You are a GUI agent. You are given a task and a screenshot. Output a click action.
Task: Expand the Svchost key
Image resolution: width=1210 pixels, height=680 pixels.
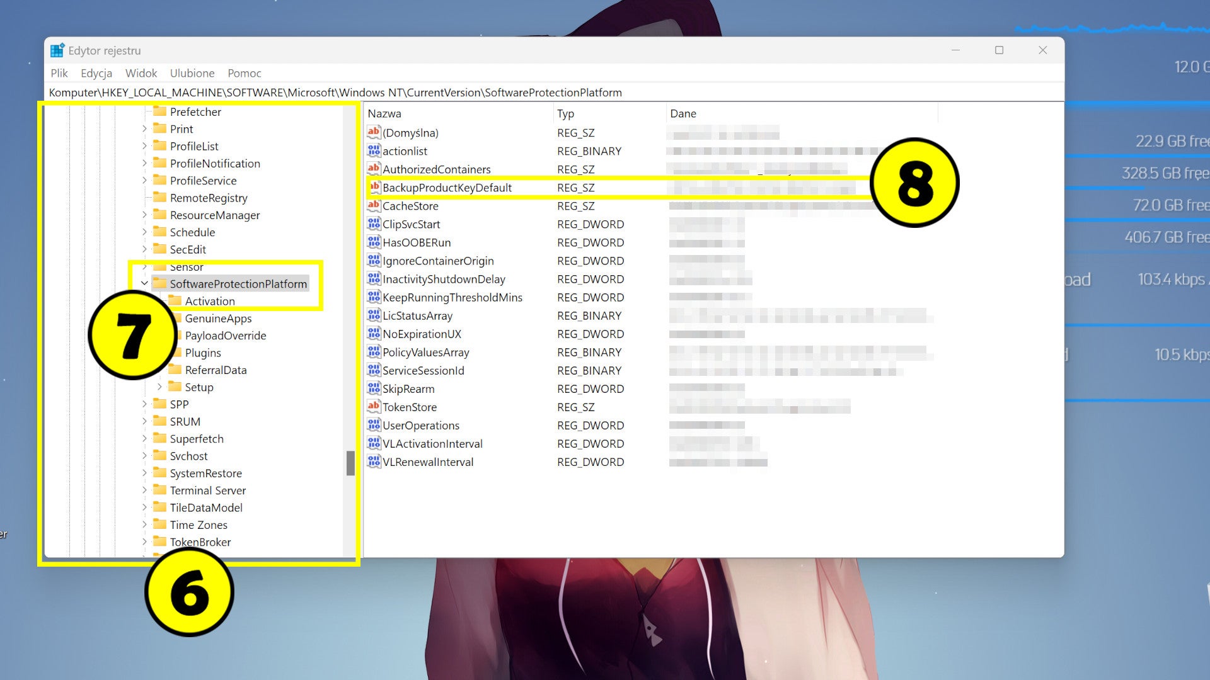(144, 456)
